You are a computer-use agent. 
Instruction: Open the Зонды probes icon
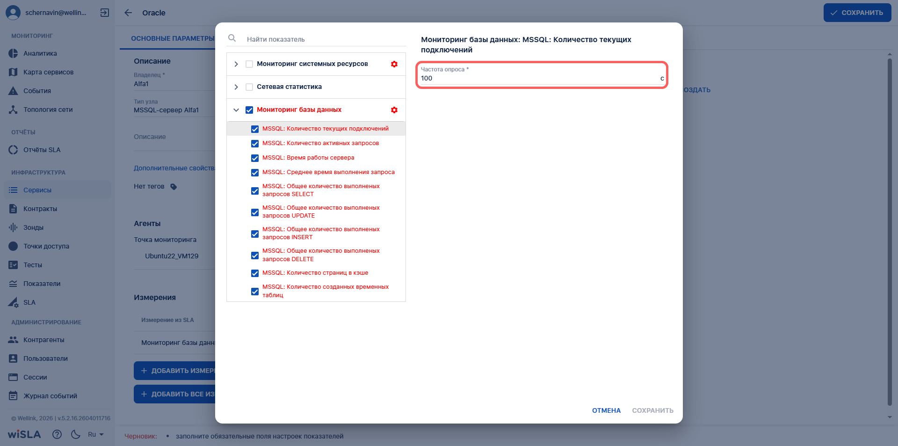(13, 227)
